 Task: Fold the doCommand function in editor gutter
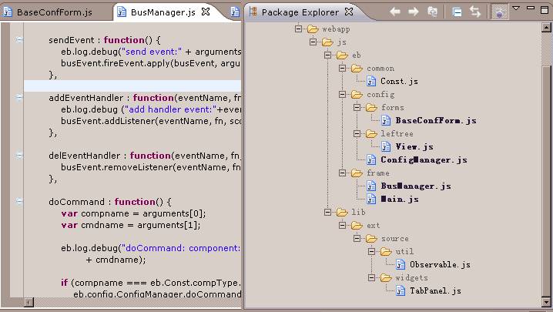[x=19, y=202]
